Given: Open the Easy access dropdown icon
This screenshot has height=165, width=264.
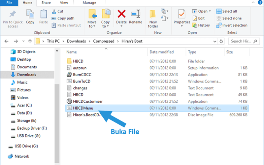Looking at the screenshot, I should pyautogui.click(x=164, y=18).
